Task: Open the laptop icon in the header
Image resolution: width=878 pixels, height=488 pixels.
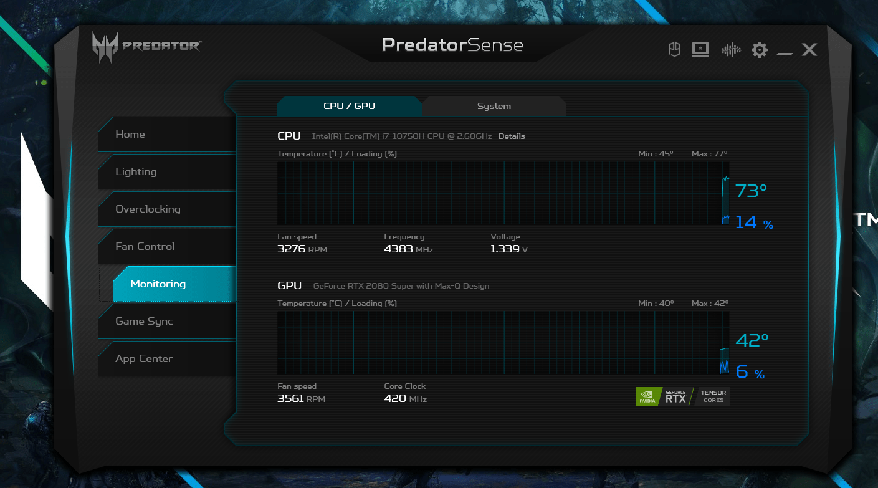Action: click(x=700, y=50)
